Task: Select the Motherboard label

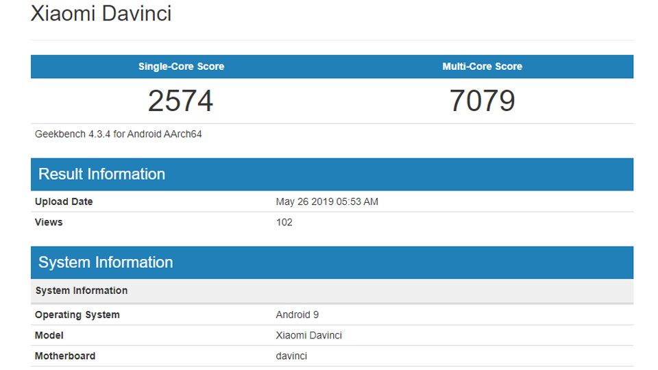Action: point(65,356)
